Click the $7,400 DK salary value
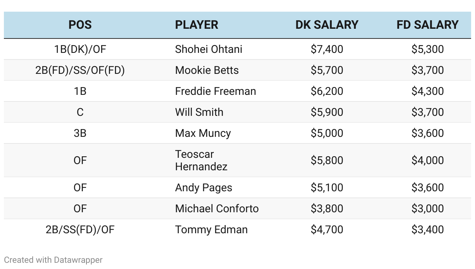 click(x=327, y=49)
